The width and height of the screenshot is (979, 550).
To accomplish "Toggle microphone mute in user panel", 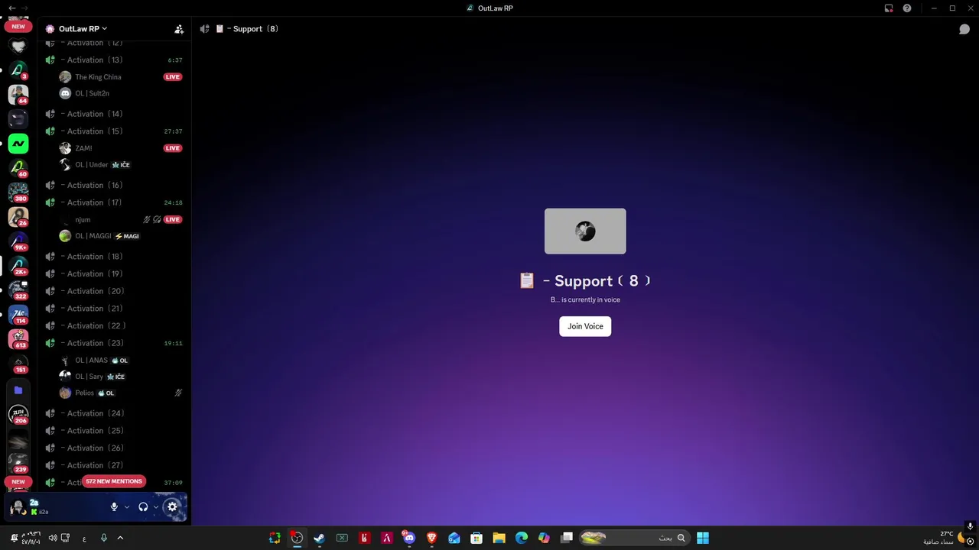I will (114, 506).
